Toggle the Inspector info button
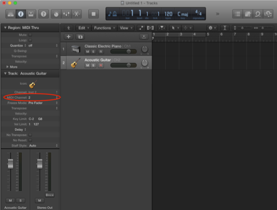 (21, 14)
